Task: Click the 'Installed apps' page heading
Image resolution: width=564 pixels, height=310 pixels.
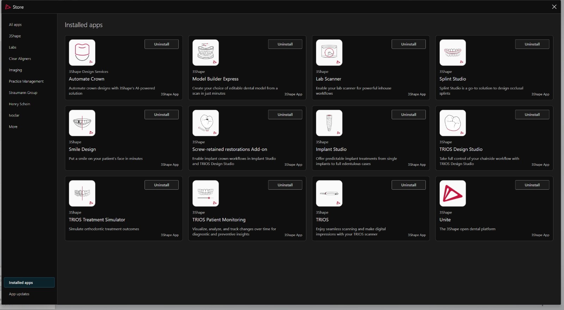Action: pyautogui.click(x=84, y=25)
